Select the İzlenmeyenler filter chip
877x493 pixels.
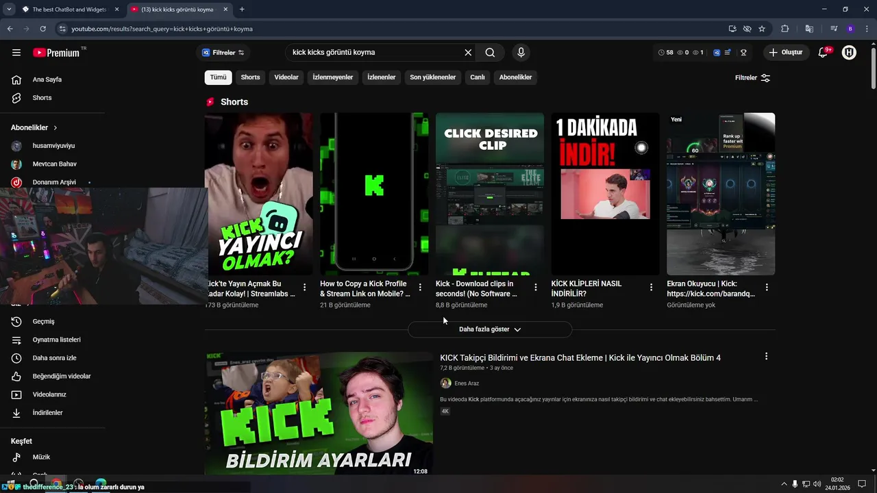[333, 77]
